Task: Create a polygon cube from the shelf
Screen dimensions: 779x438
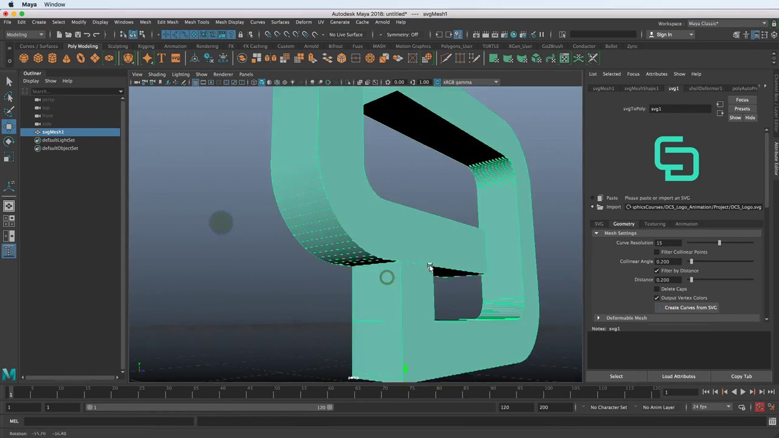Action: tap(38, 58)
